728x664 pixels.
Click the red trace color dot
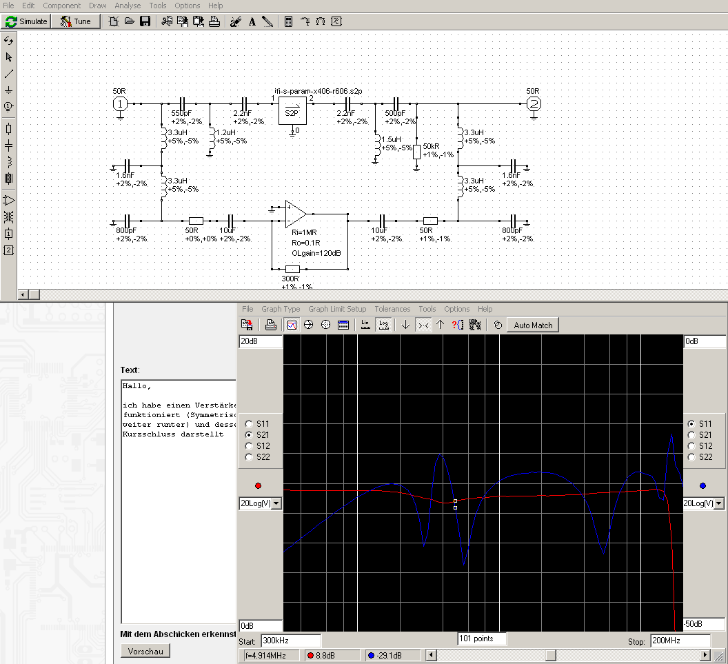(x=258, y=485)
